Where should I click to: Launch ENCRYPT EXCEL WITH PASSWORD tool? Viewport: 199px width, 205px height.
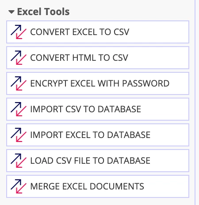(98, 83)
